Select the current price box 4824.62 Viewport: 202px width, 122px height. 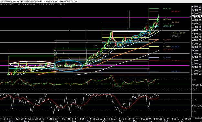click(197, 16)
